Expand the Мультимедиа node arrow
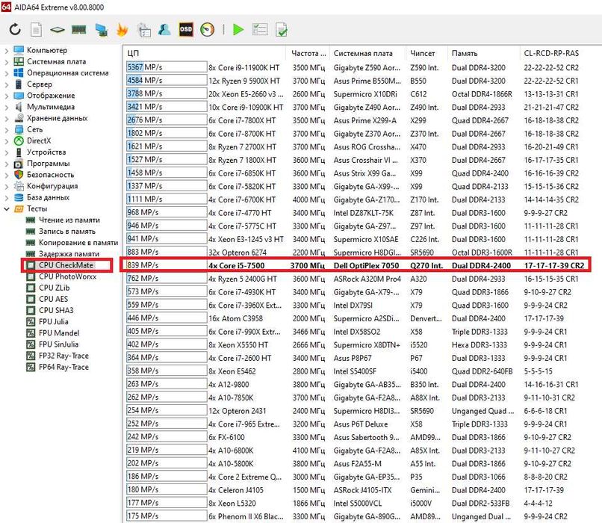Viewport: 602px width, 523px height. click(x=6, y=107)
